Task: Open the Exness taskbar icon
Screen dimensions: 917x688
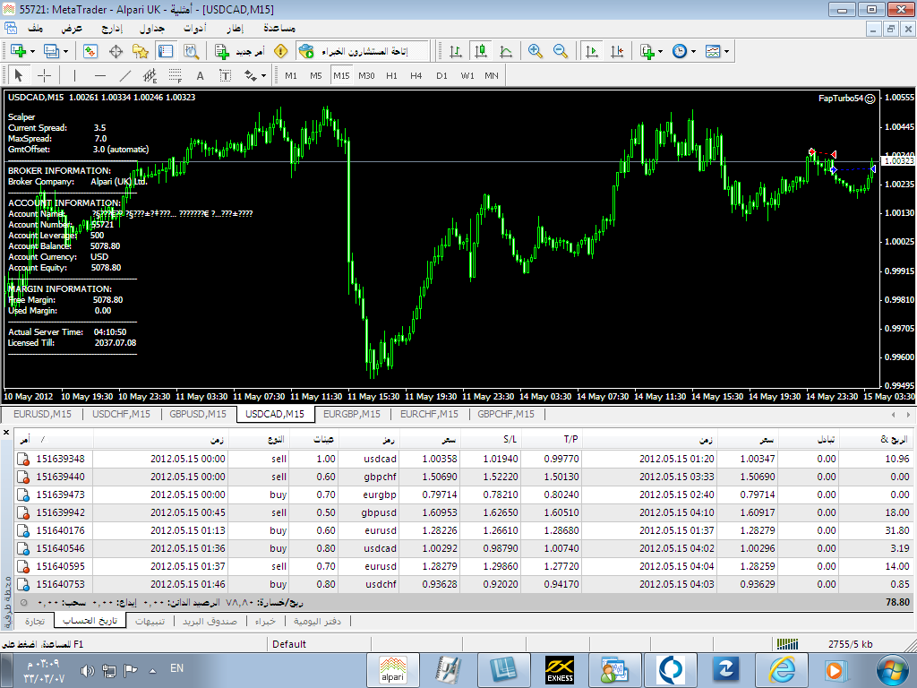Action: point(560,670)
